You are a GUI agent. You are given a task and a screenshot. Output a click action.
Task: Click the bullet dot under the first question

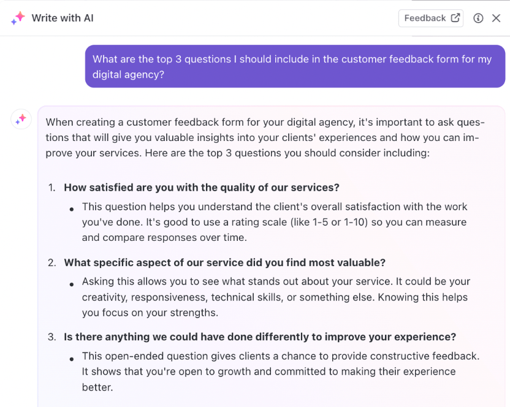pos(72,209)
